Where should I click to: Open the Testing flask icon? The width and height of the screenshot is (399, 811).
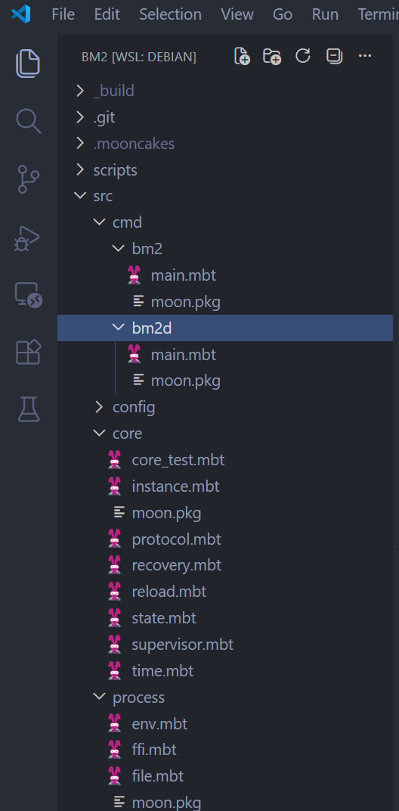click(x=29, y=409)
